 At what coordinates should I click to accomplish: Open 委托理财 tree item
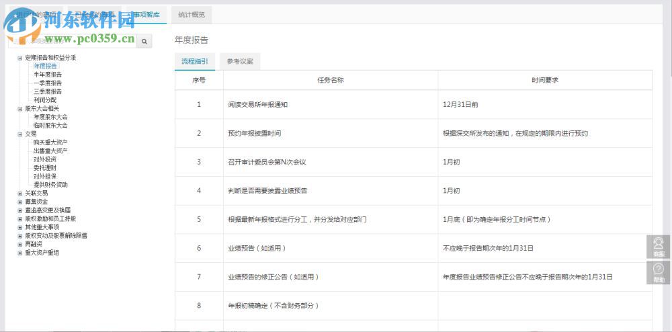[x=45, y=168]
